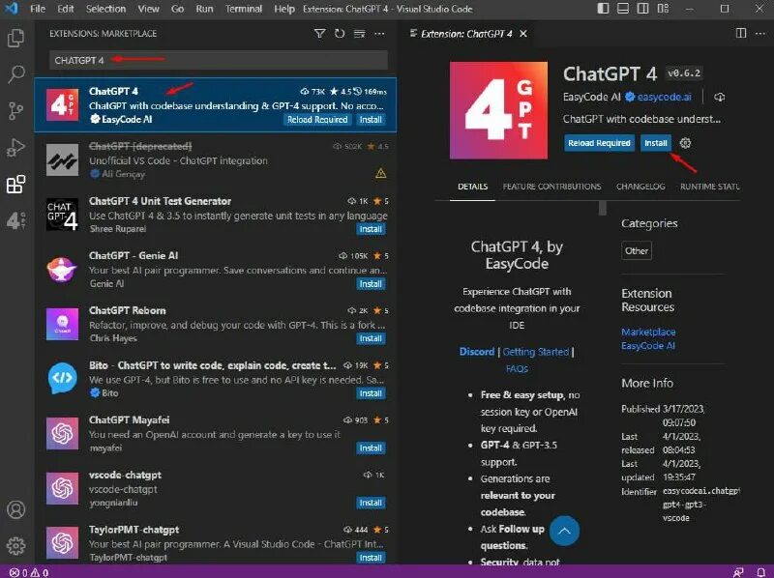This screenshot has width=774, height=578.
Task: Select the Details tab
Action: 472,187
